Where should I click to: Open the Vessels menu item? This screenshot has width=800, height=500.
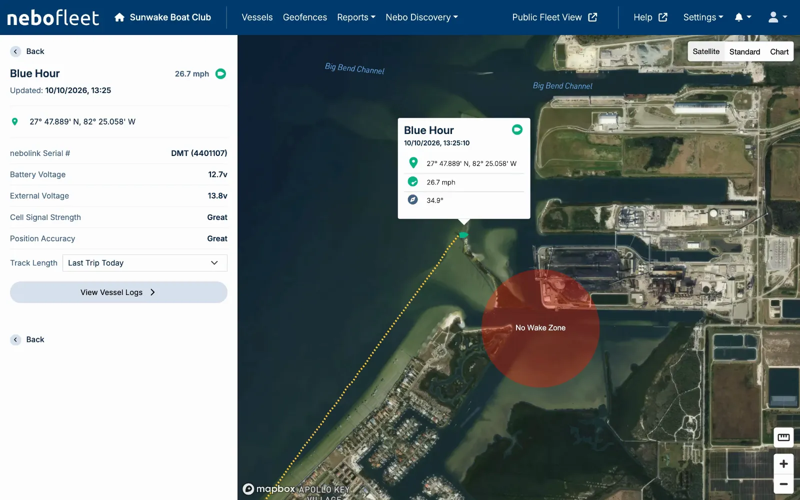pyautogui.click(x=257, y=17)
